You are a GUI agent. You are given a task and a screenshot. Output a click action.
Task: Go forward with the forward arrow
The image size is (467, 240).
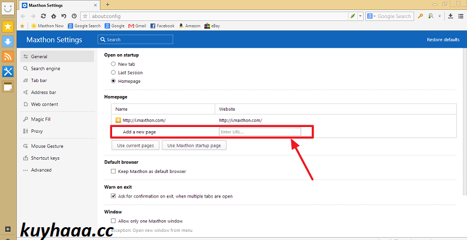[x=33, y=16]
